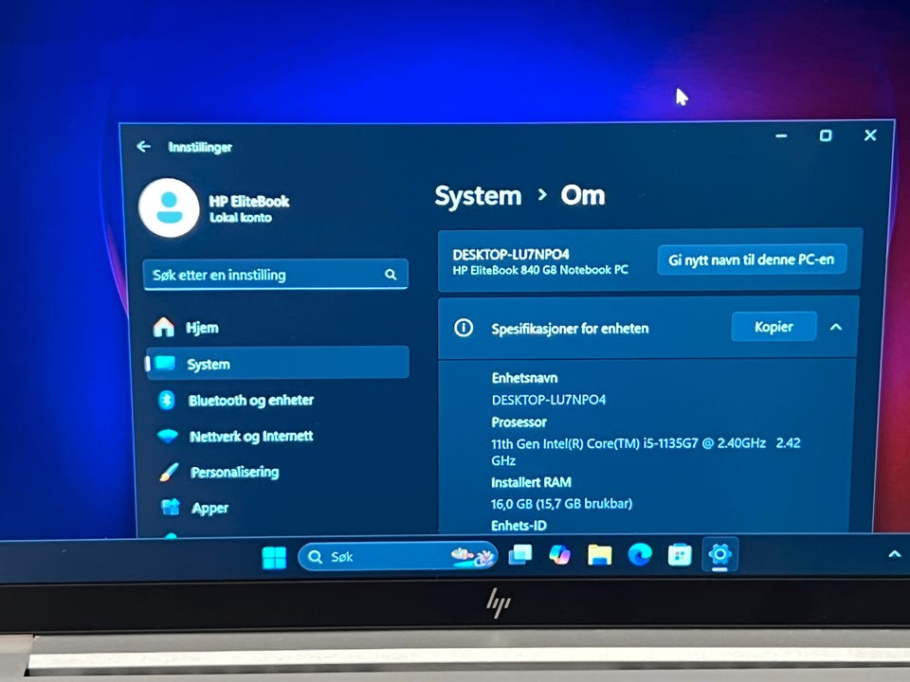Open File Explorer from taskbar
This screenshot has width=910, height=682.
pos(599,555)
